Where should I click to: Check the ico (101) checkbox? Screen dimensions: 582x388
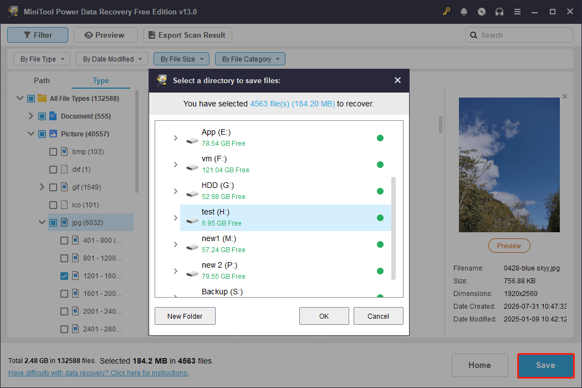point(53,205)
